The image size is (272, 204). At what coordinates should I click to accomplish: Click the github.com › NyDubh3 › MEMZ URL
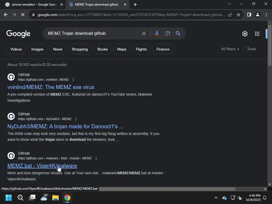[x=45, y=119]
